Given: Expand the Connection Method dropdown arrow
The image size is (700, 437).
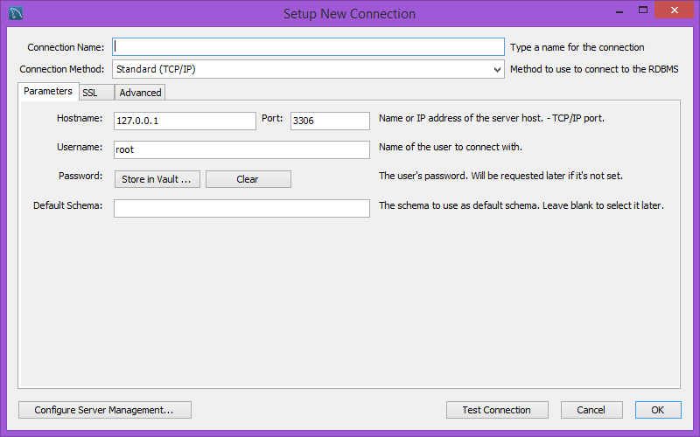Looking at the screenshot, I should click(497, 70).
